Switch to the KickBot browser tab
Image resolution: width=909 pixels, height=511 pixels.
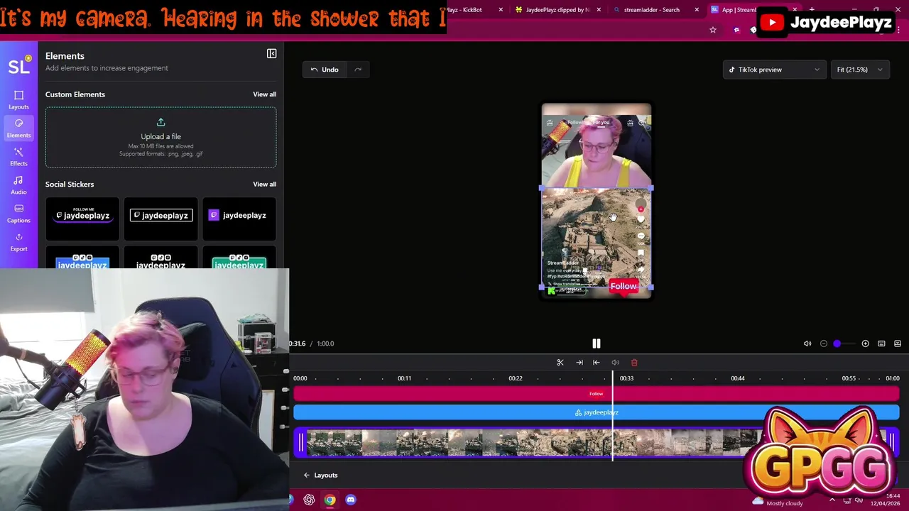pyautogui.click(x=465, y=10)
